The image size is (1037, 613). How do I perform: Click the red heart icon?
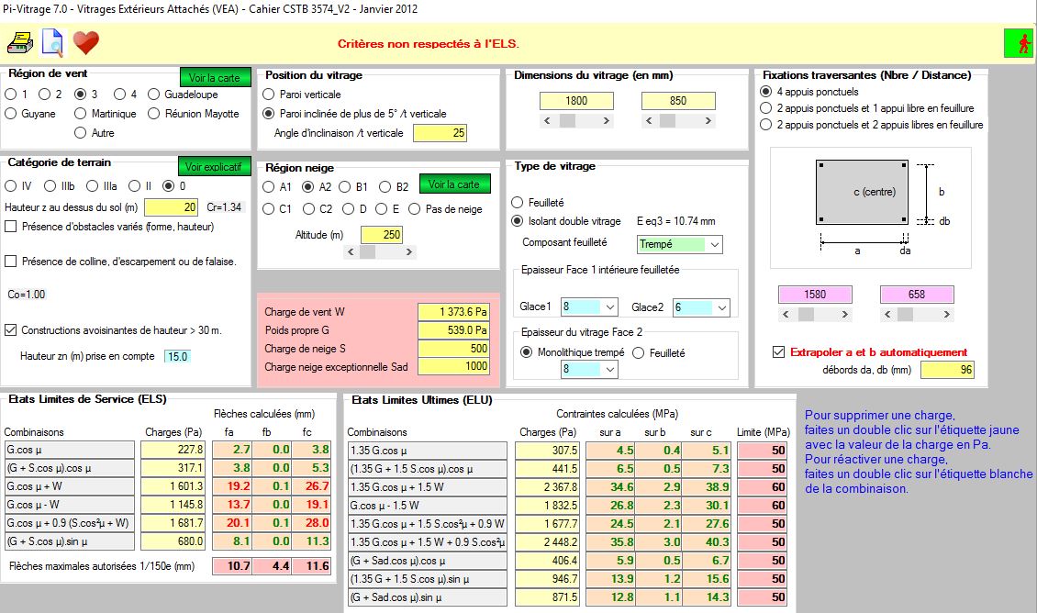point(86,43)
